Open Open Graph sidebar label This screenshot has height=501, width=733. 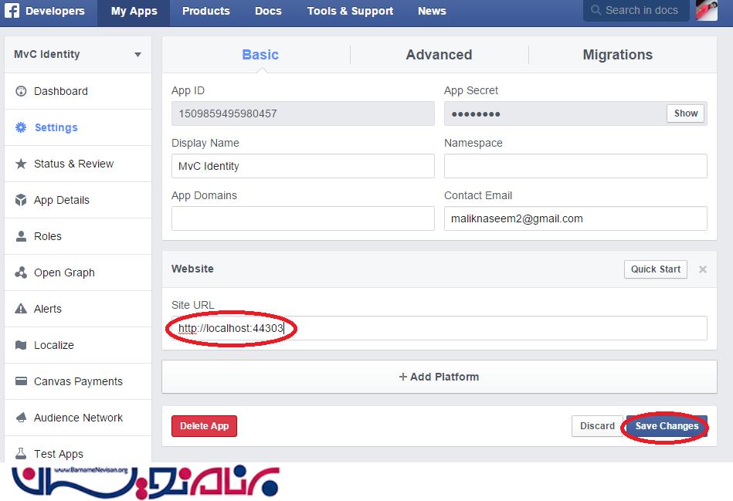(x=65, y=273)
